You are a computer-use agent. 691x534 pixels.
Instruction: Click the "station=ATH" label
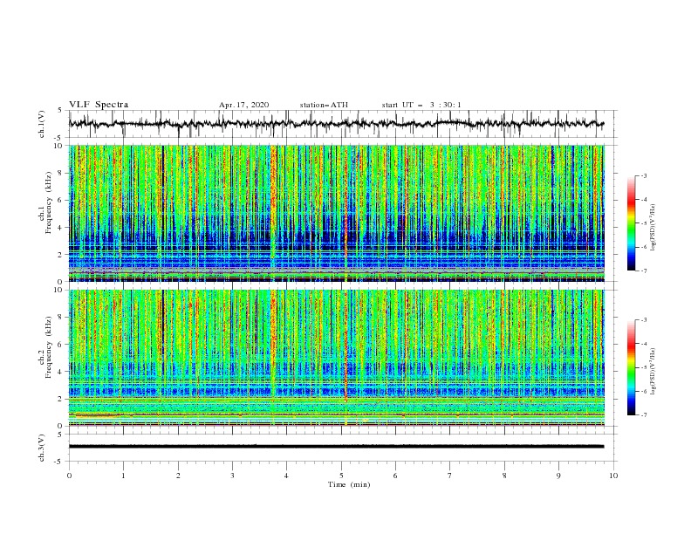point(324,105)
